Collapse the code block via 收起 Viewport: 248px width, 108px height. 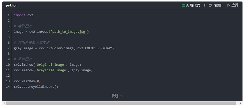pos(117,96)
